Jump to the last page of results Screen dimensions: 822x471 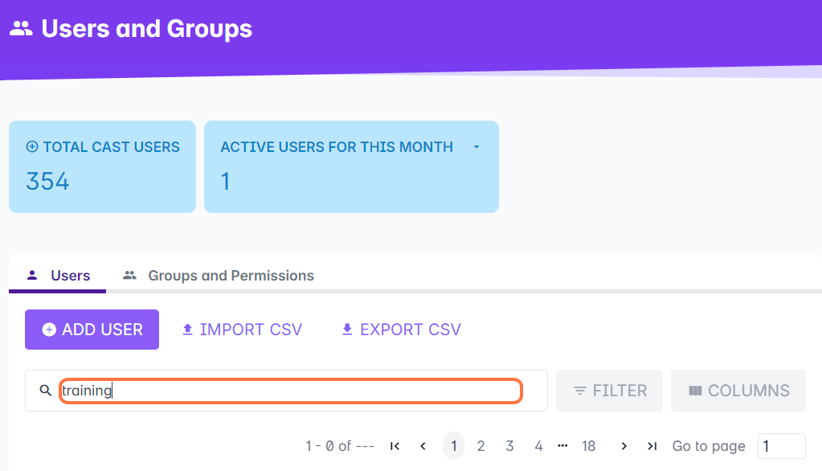point(652,446)
